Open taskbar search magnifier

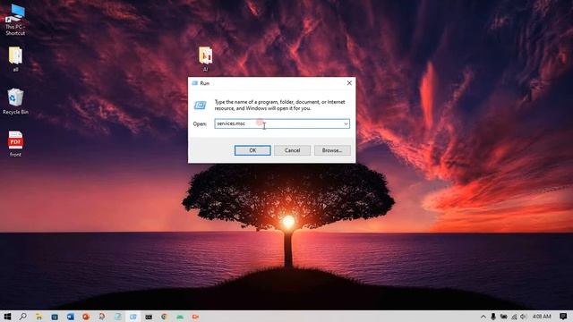click(x=22, y=317)
